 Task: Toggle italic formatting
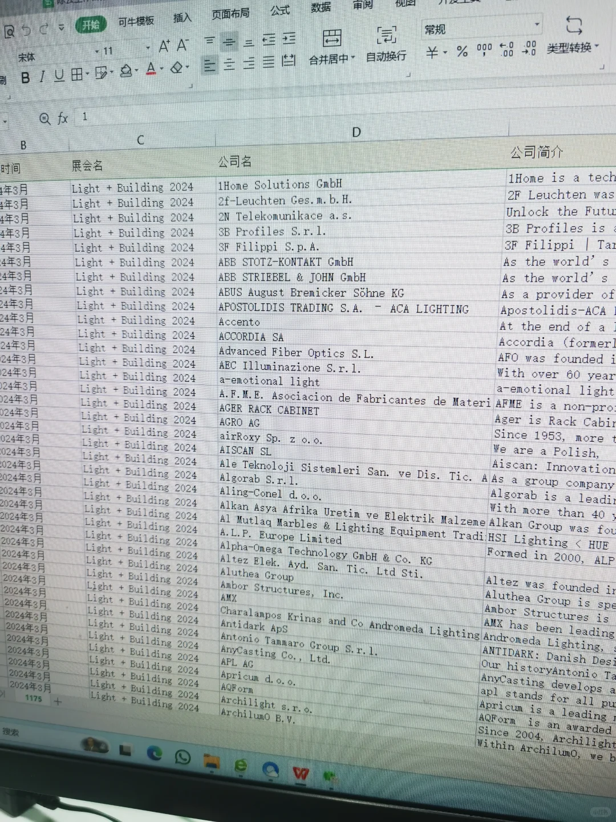[42, 77]
